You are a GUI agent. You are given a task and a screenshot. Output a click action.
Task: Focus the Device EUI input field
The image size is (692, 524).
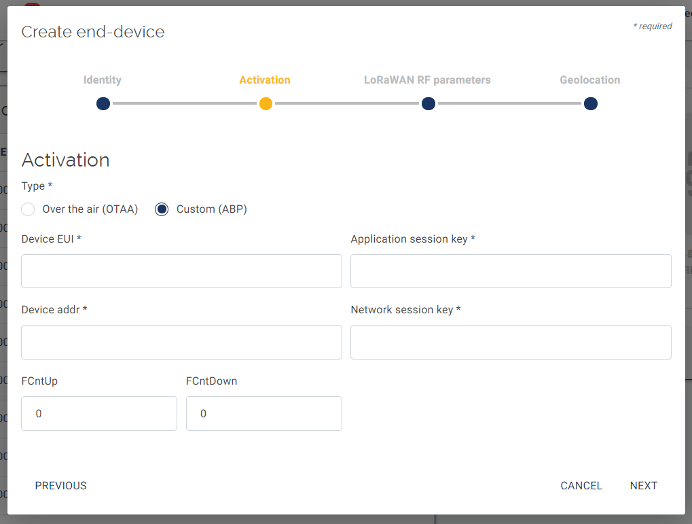[181, 271]
